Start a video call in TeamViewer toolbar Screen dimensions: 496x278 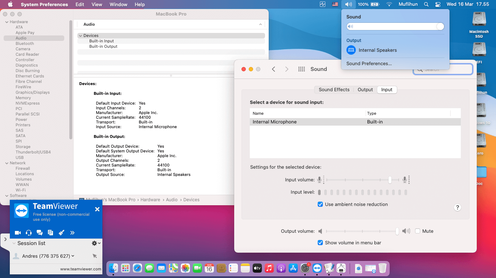pyautogui.click(x=17, y=232)
